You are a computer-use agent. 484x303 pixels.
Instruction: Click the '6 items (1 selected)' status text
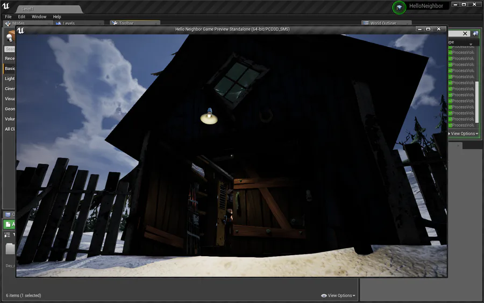click(24, 295)
